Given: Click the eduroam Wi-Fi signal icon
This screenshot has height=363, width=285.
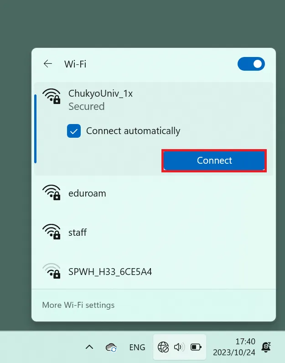Looking at the screenshot, I should (x=52, y=192).
